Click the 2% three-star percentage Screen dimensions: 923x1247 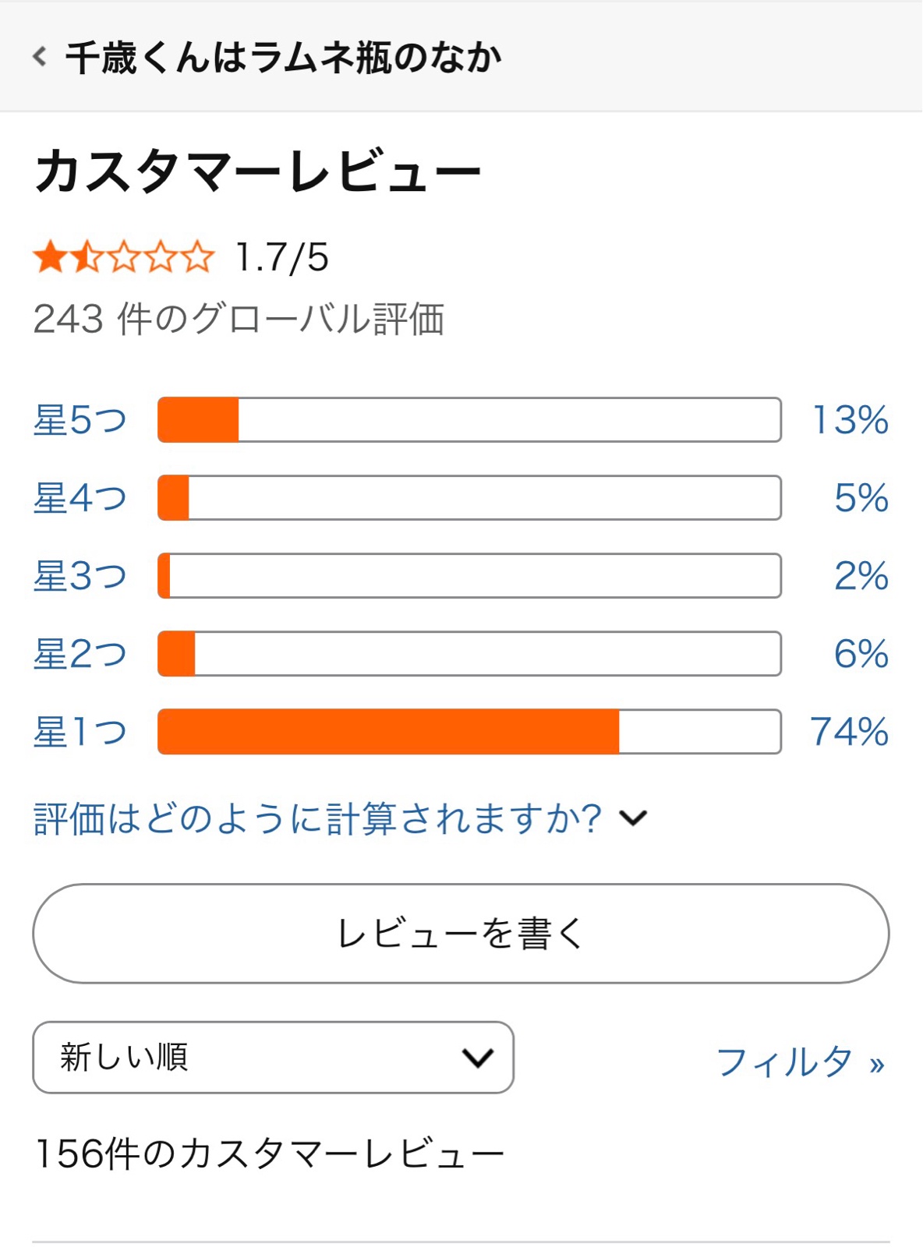(x=861, y=576)
